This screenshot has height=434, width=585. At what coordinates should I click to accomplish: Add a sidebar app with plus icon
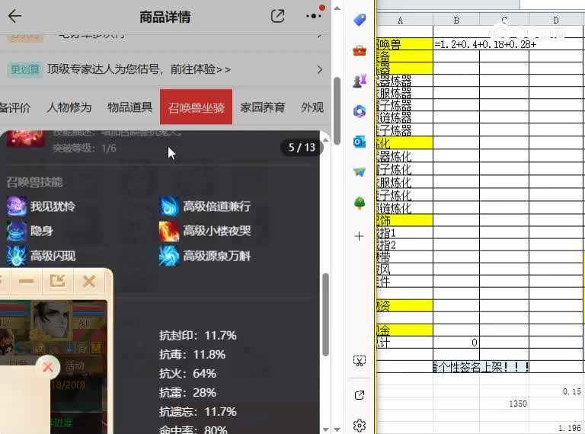pyautogui.click(x=359, y=236)
